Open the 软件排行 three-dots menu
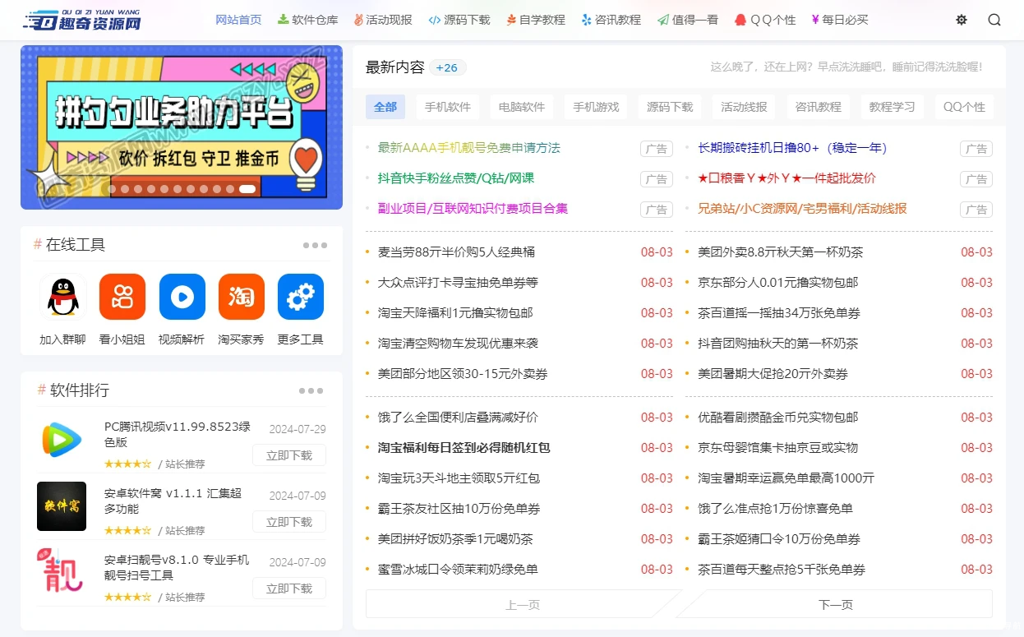Image resolution: width=1024 pixels, height=637 pixels. [x=311, y=390]
